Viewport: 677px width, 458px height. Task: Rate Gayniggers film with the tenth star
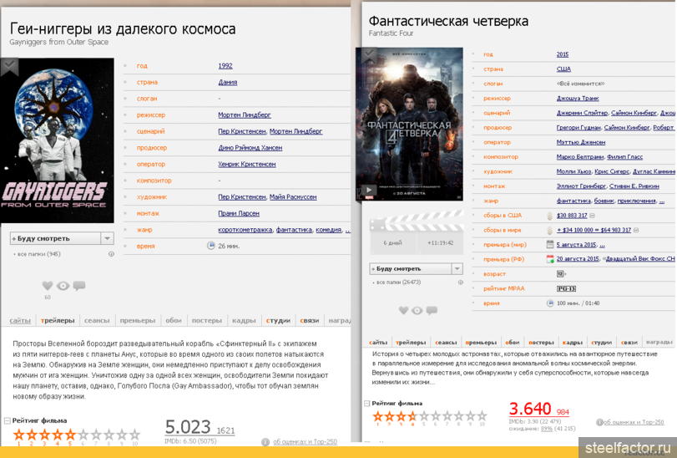point(134,435)
